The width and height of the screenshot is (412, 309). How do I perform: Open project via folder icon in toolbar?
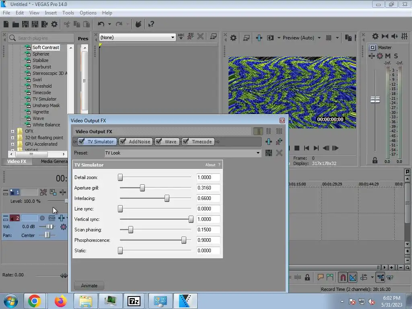click(x=16, y=24)
